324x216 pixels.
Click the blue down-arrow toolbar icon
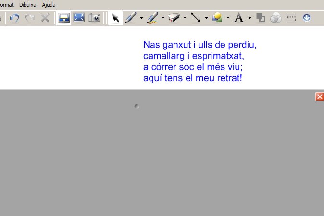pos(307,18)
